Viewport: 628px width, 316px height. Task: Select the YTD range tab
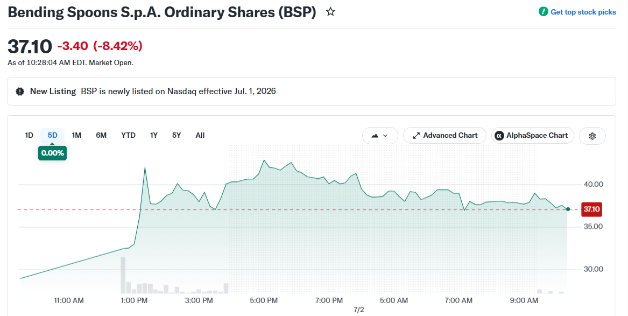[x=128, y=135]
